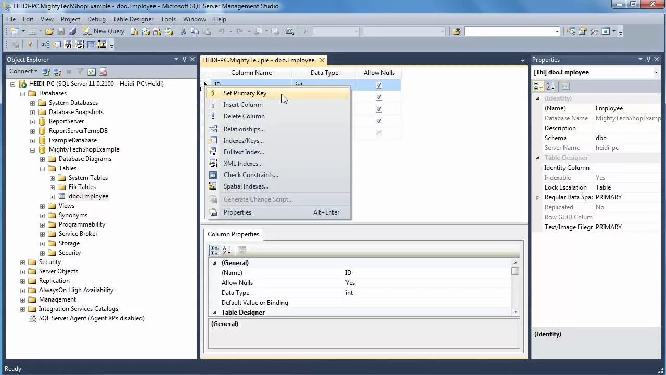Image resolution: width=666 pixels, height=375 pixels.
Task: Expand the dbo.Employee table node
Action: pos(52,196)
